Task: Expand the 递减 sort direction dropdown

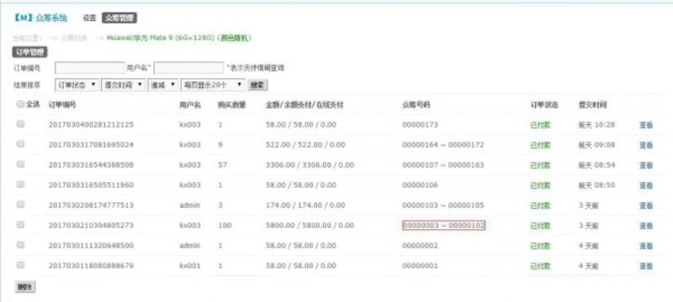Action: 163,85
